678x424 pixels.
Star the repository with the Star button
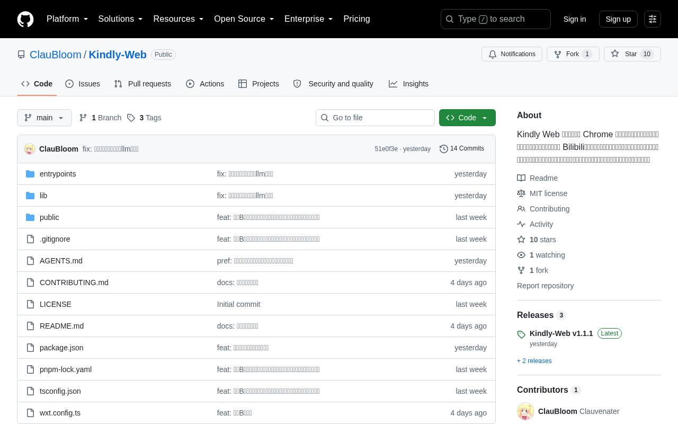click(632, 54)
